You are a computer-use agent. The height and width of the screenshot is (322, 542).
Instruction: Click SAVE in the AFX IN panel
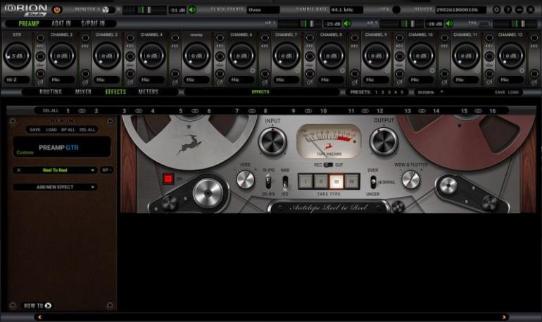pos(35,130)
